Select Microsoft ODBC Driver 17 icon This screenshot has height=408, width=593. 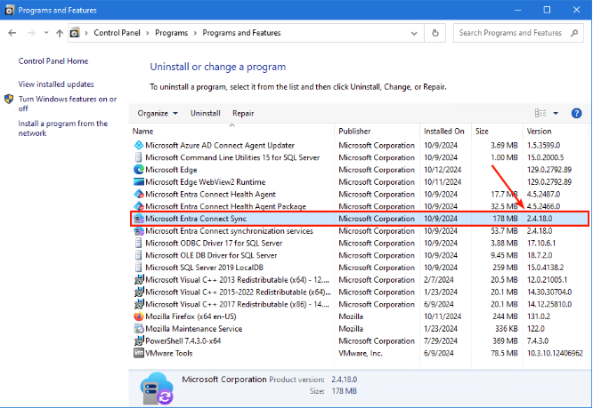point(139,243)
